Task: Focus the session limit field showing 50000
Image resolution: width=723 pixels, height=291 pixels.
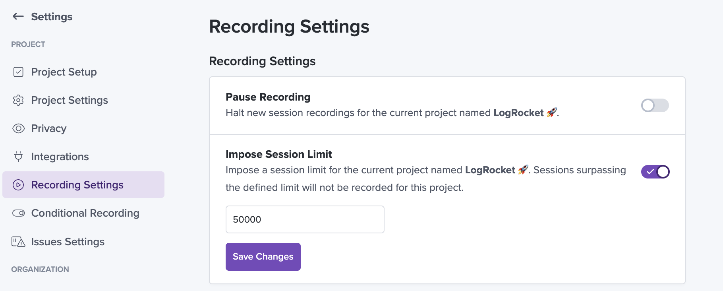Action: coord(305,219)
